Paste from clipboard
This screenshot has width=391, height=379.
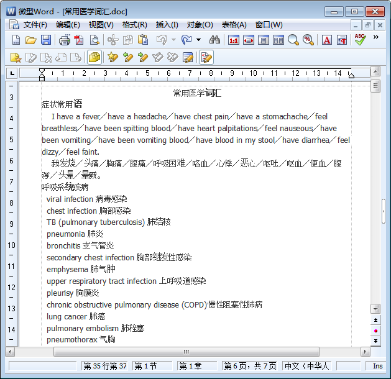[x=143, y=40]
